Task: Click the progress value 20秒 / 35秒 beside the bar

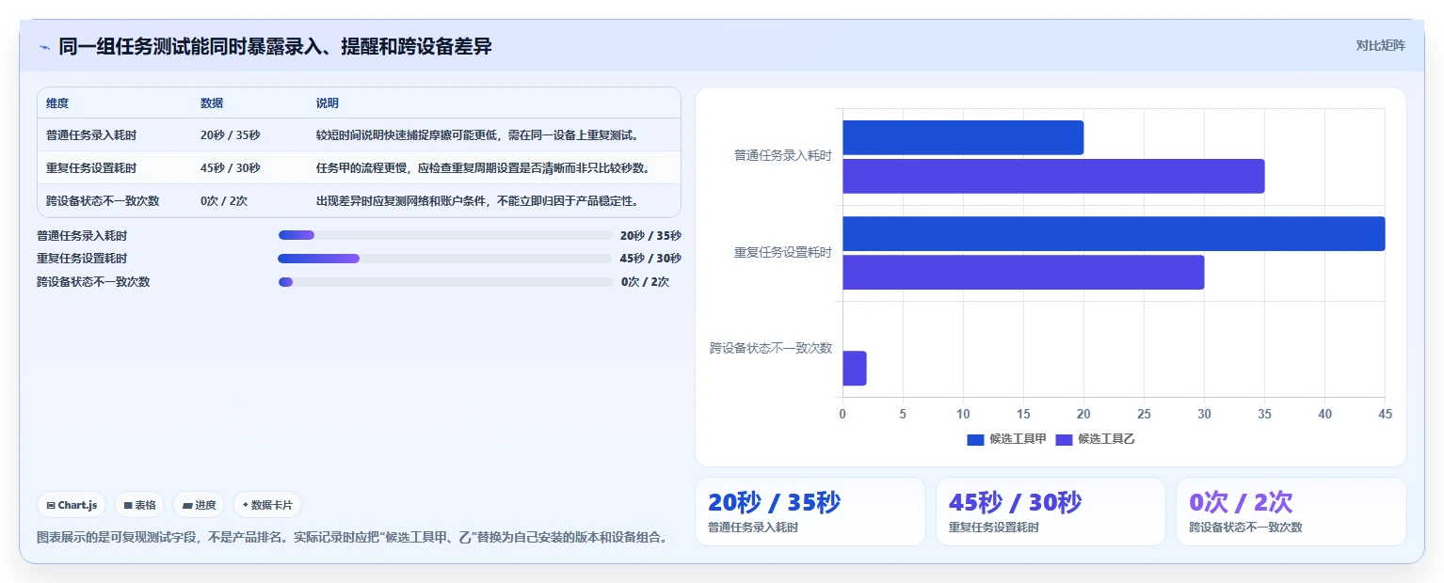Action: [650, 235]
